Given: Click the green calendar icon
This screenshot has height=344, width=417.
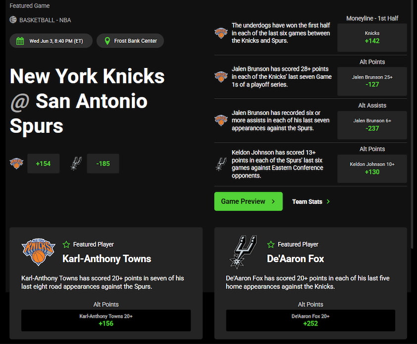Looking at the screenshot, I should 20,41.
